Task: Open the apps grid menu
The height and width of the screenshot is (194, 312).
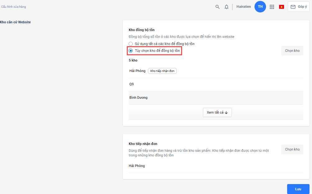Action: (272, 7)
